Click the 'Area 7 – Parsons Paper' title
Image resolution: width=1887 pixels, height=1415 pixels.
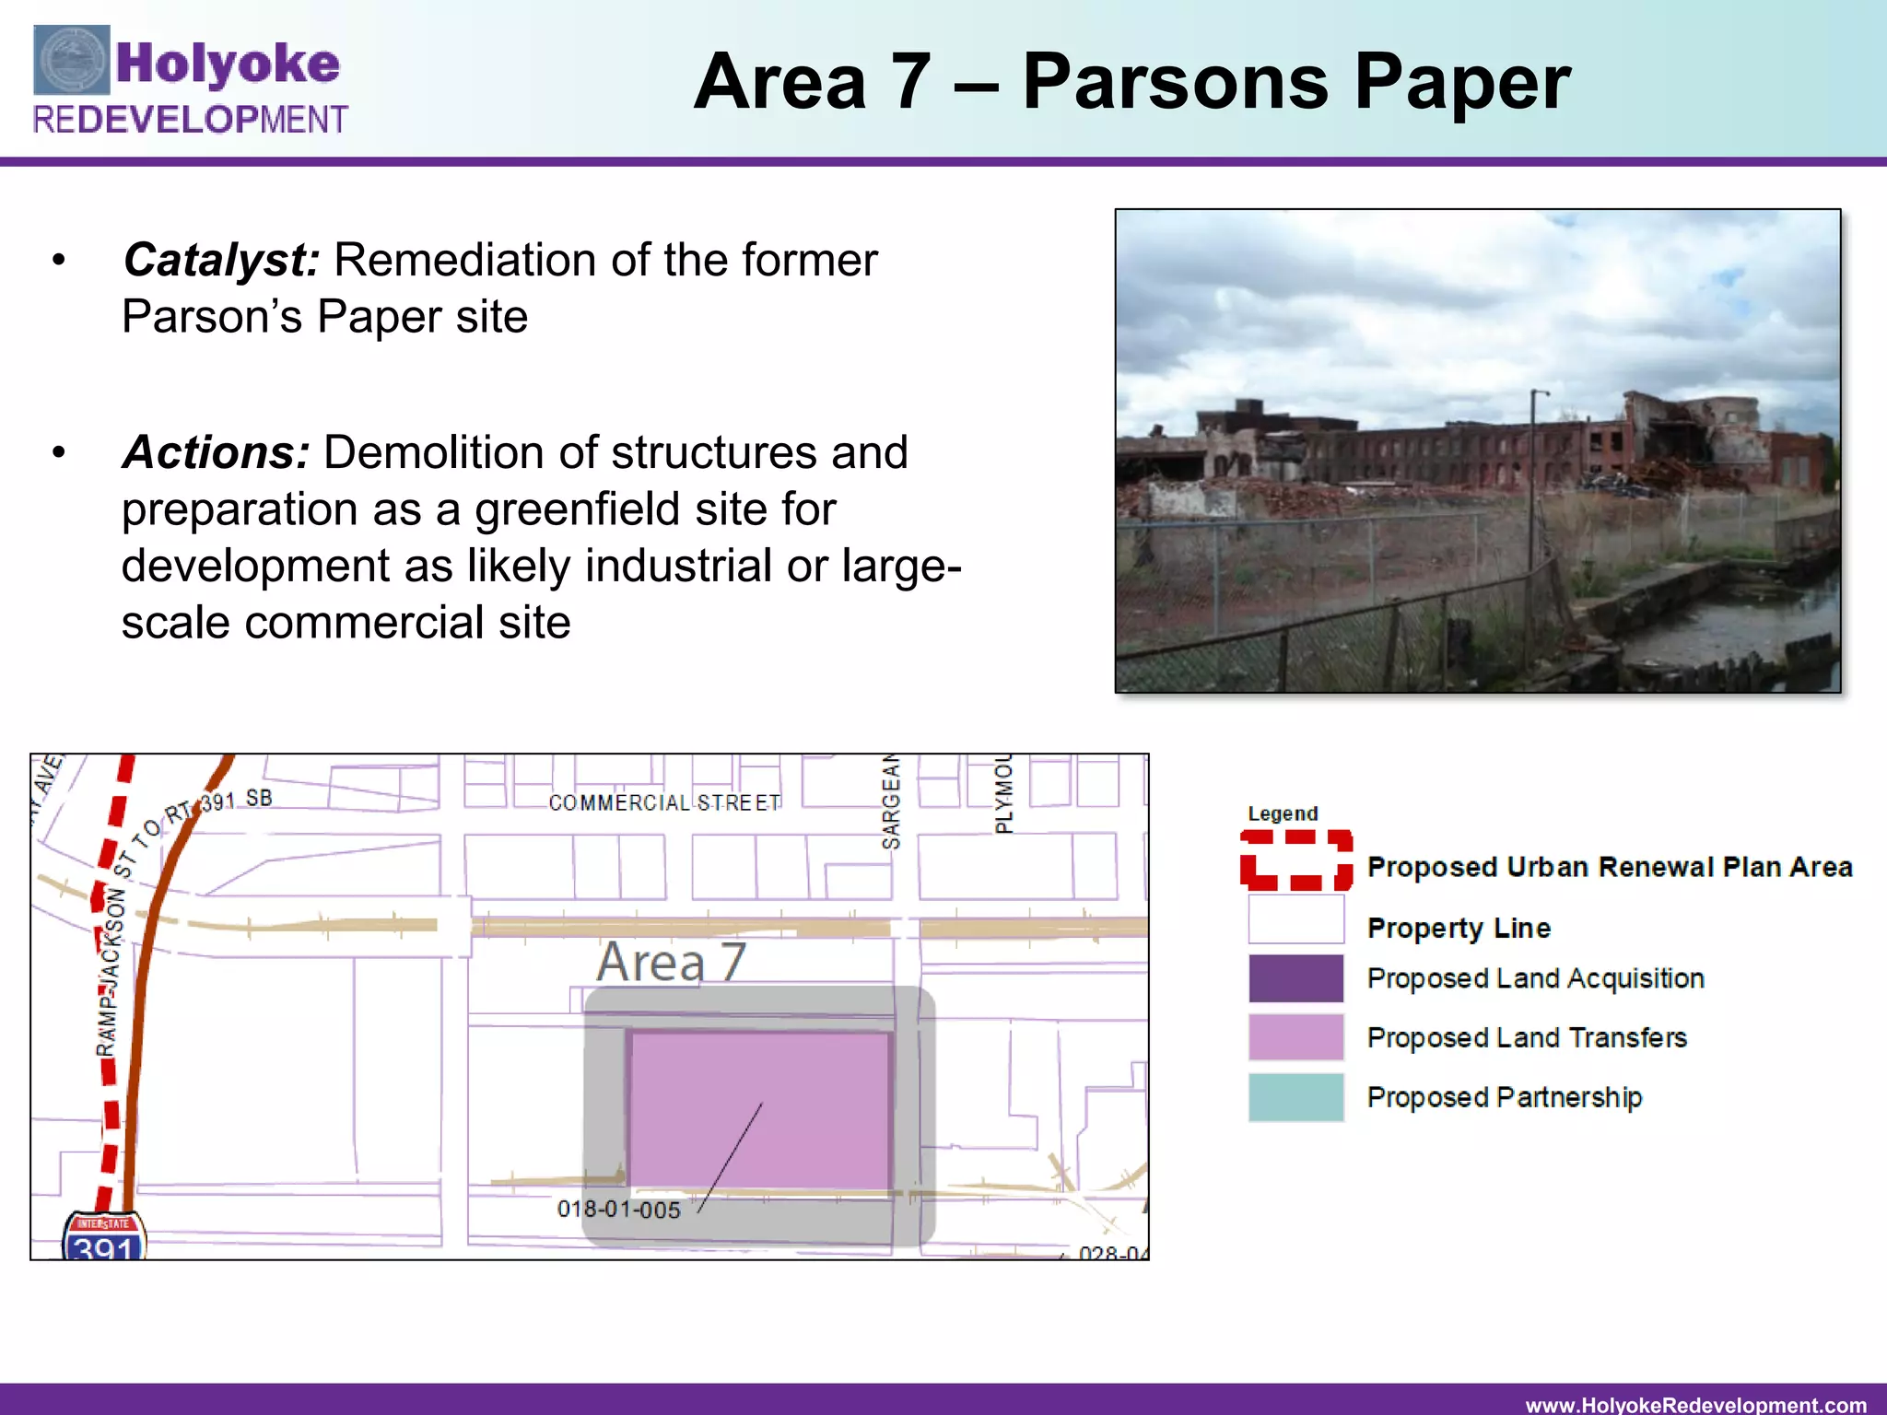(1131, 81)
